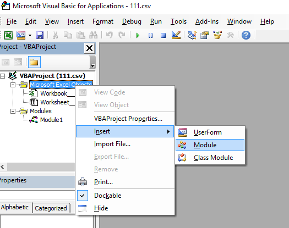Click View Code icon in Project panel

pos(6,62)
